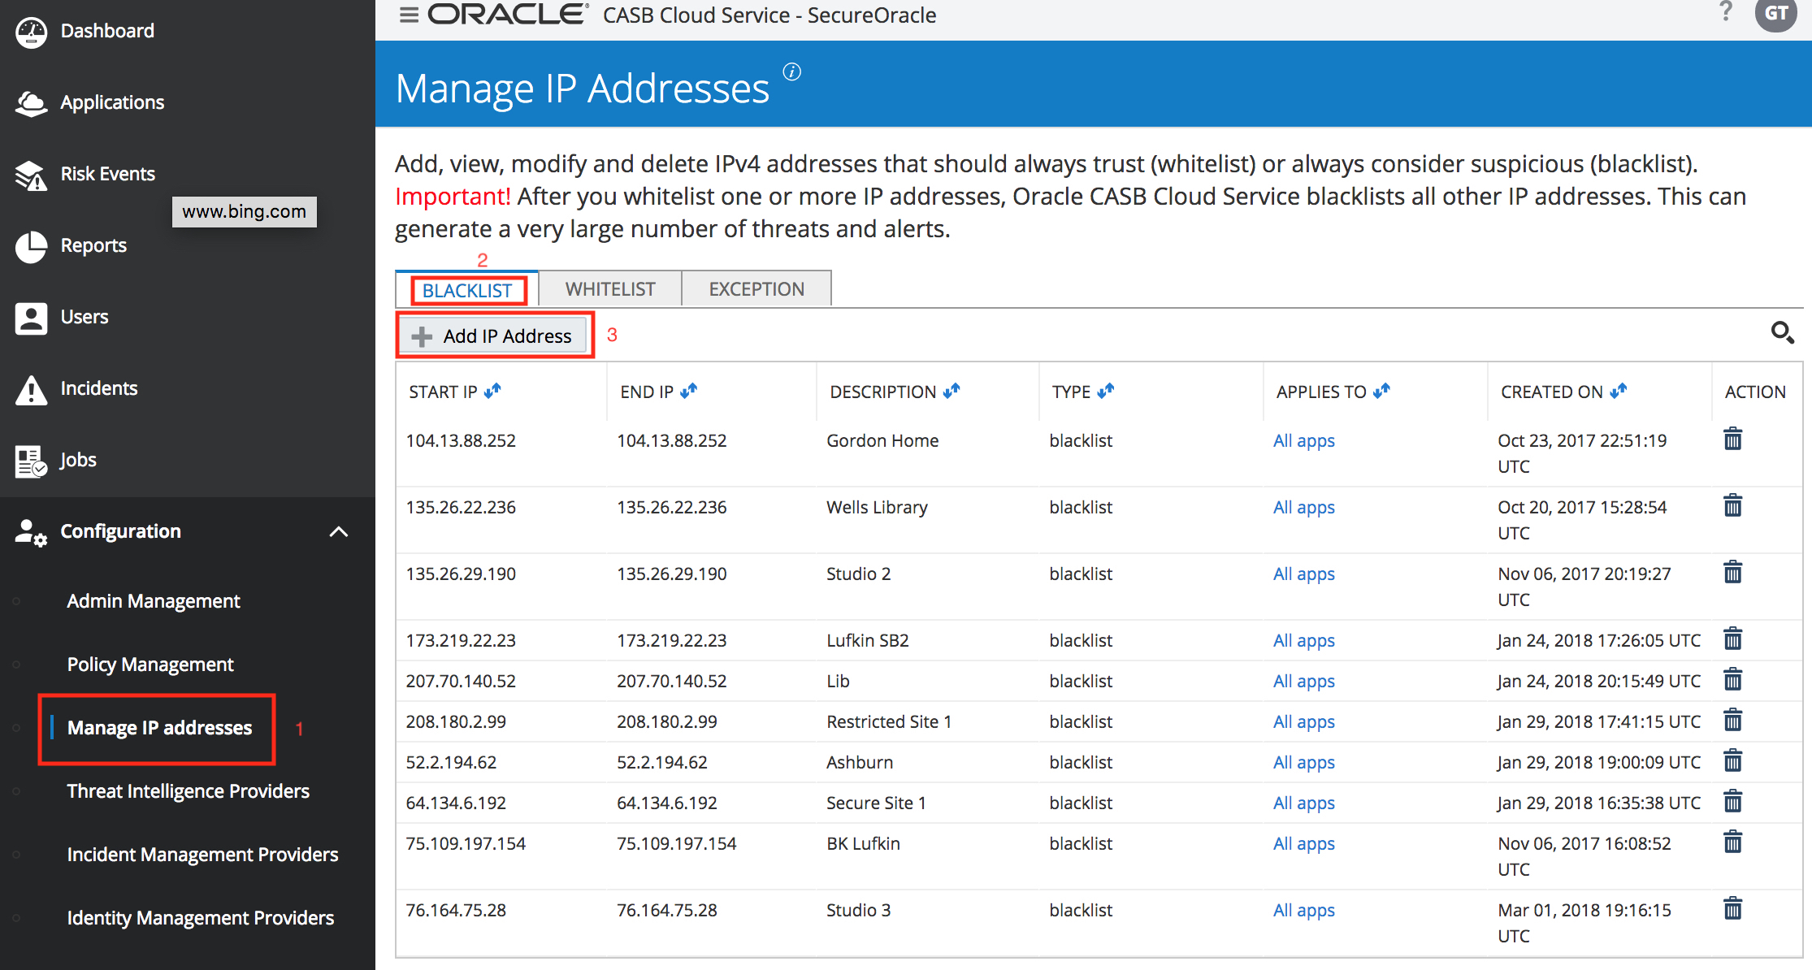Open All apps link for Gordon Home
Image resolution: width=1812 pixels, height=970 pixels.
(x=1303, y=441)
